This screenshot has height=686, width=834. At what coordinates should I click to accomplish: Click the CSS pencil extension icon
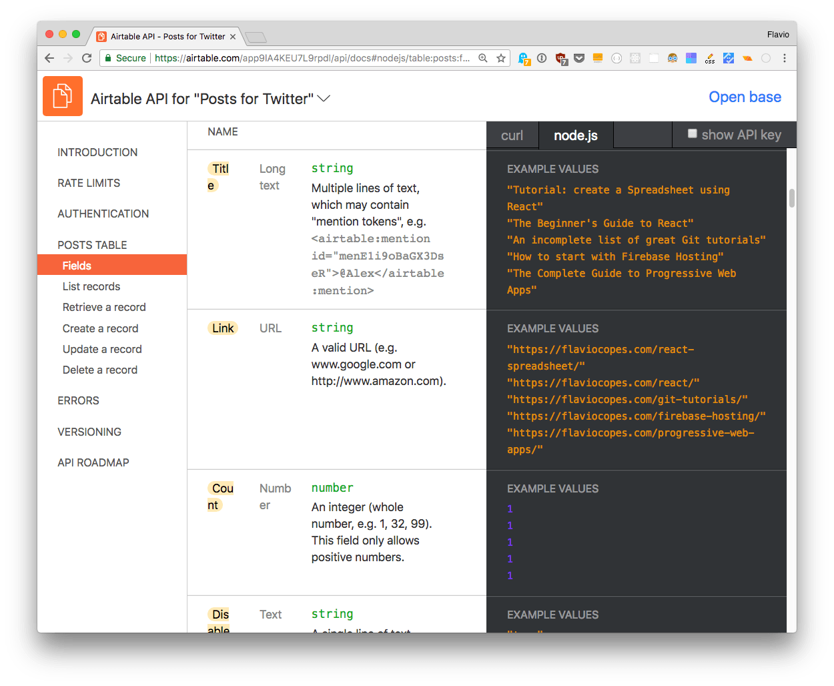click(x=709, y=58)
